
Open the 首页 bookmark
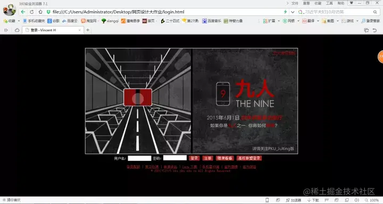[x=149, y=21]
